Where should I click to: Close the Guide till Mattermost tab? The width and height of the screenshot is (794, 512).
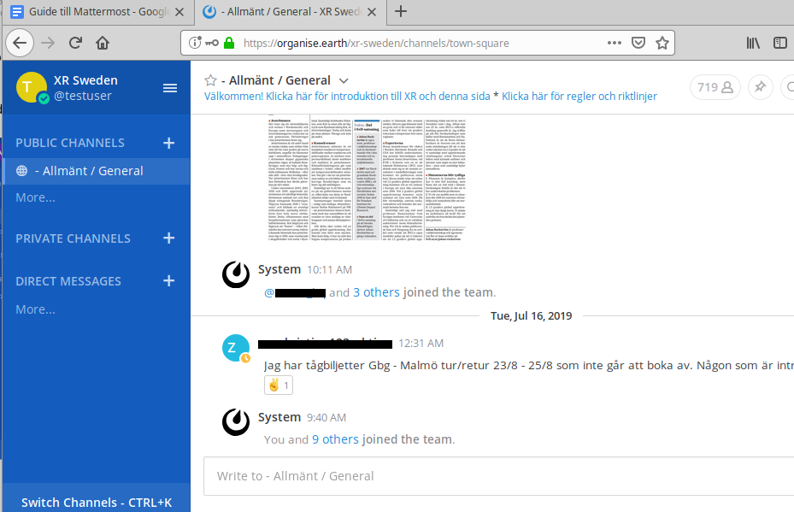pyautogui.click(x=179, y=12)
